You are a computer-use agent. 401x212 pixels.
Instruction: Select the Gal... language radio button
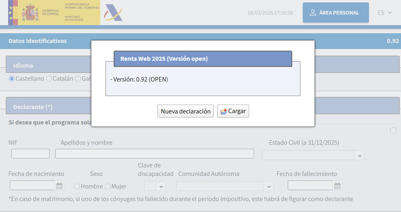point(78,79)
